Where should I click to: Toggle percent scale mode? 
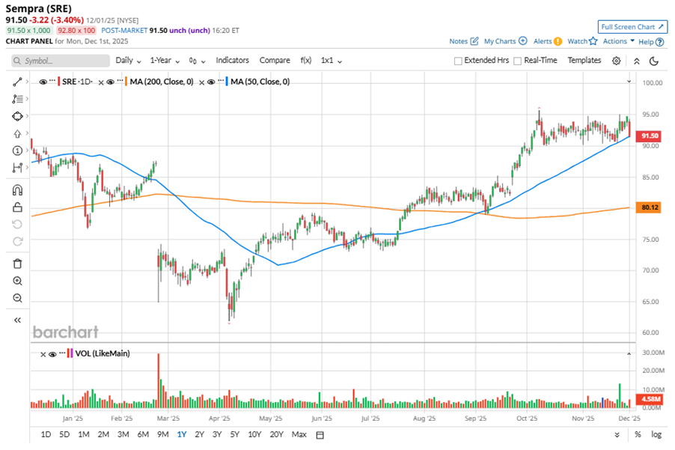click(x=638, y=434)
